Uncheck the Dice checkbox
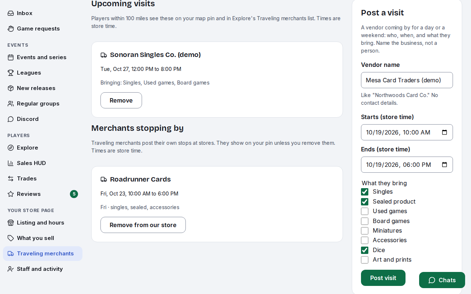The height and width of the screenshot is (294, 471). point(365,250)
